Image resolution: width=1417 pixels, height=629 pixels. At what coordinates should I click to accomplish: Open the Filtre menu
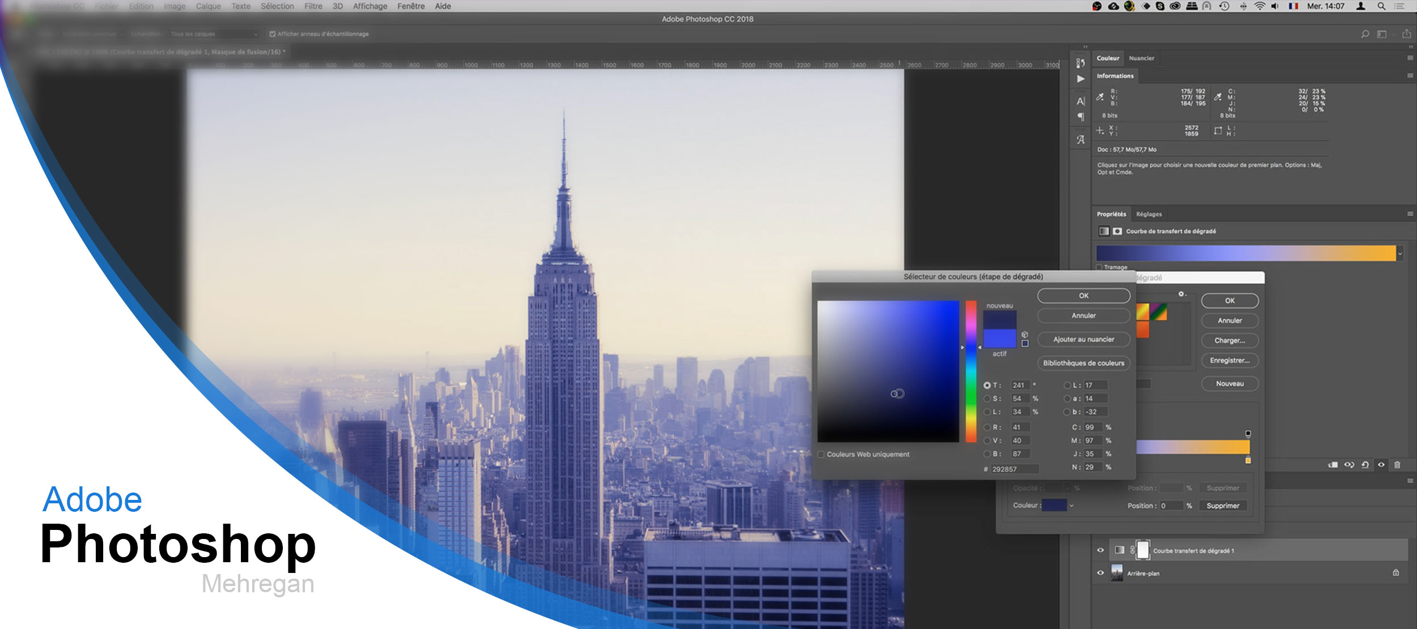(313, 6)
